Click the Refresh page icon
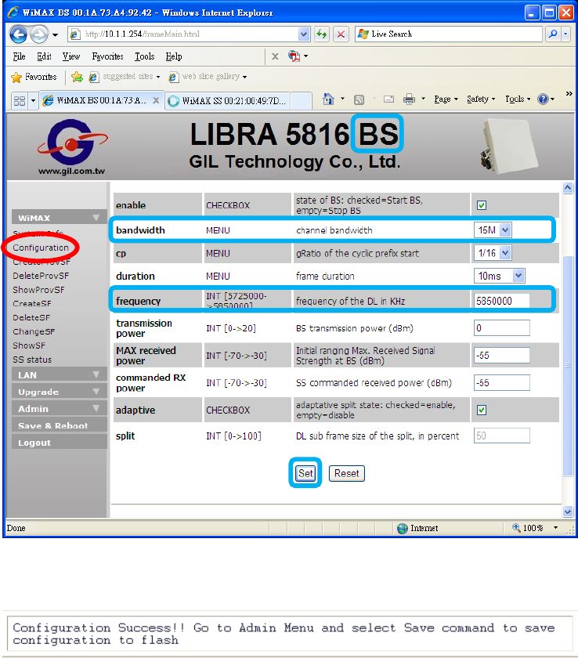This screenshot has height=658, width=578. 321,34
